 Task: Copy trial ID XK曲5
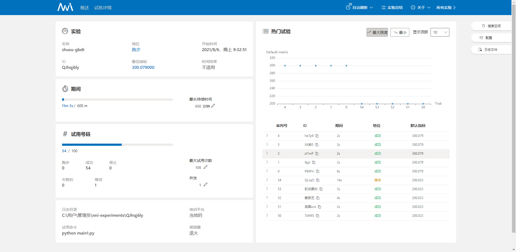pos(317,145)
